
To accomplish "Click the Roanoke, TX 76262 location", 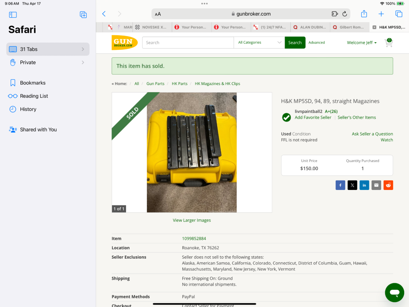I will pyautogui.click(x=200, y=248).
